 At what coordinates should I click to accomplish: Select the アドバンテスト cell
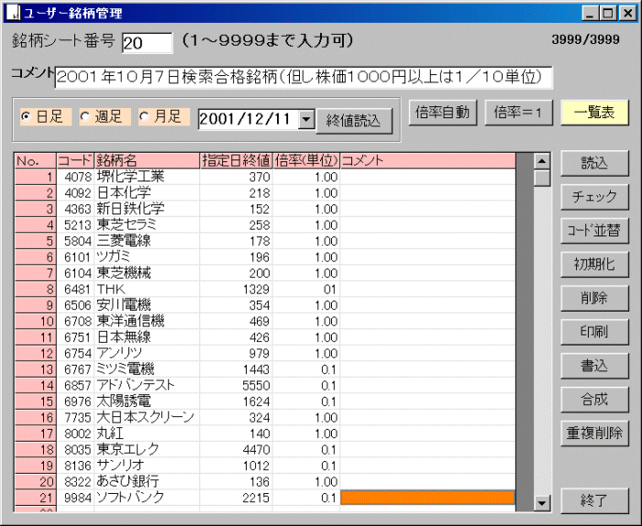(x=147, y=385)
